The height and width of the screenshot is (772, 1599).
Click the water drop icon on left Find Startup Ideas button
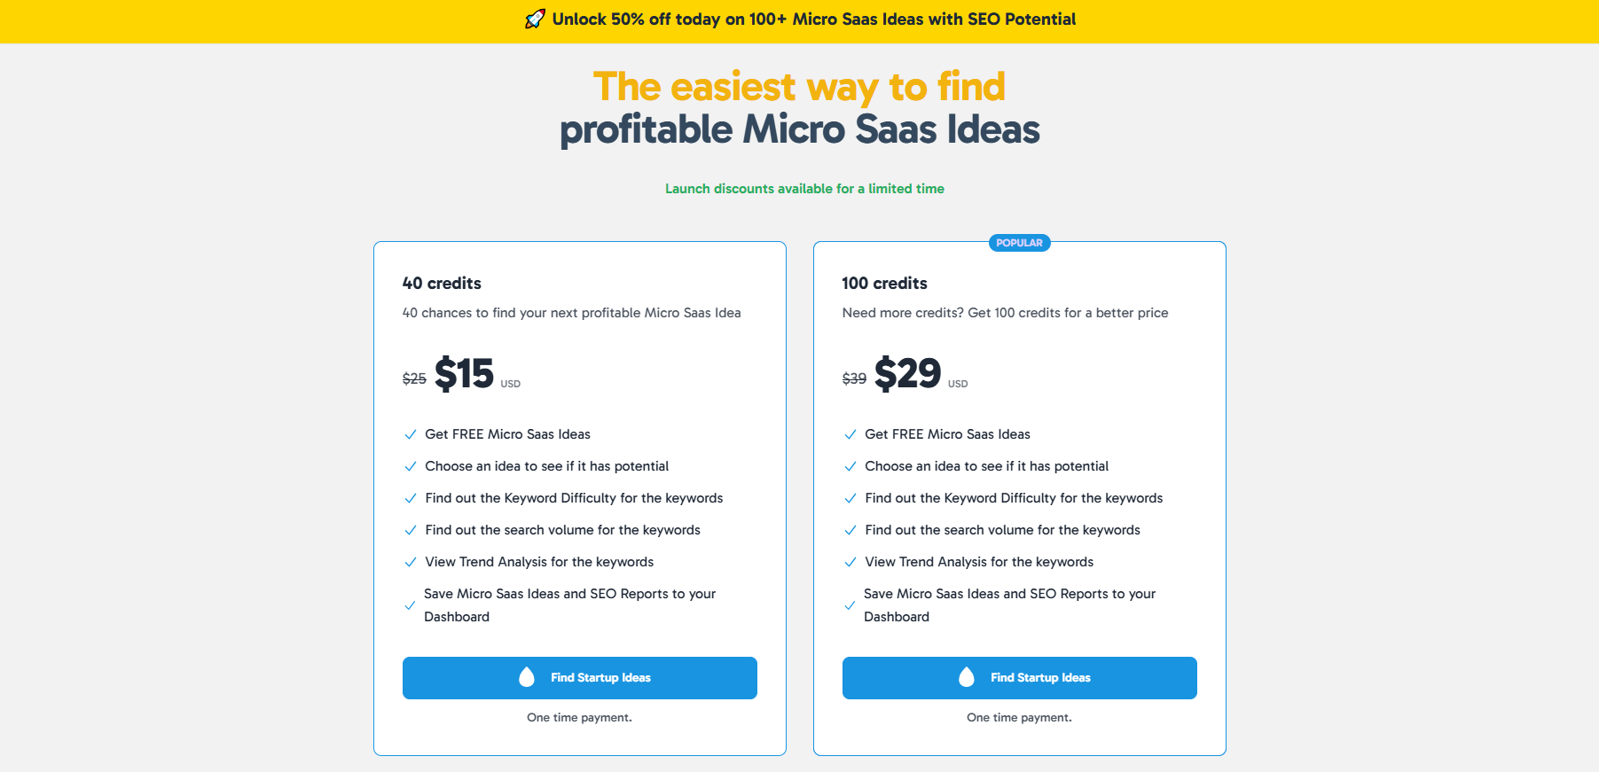coord(528,677)
